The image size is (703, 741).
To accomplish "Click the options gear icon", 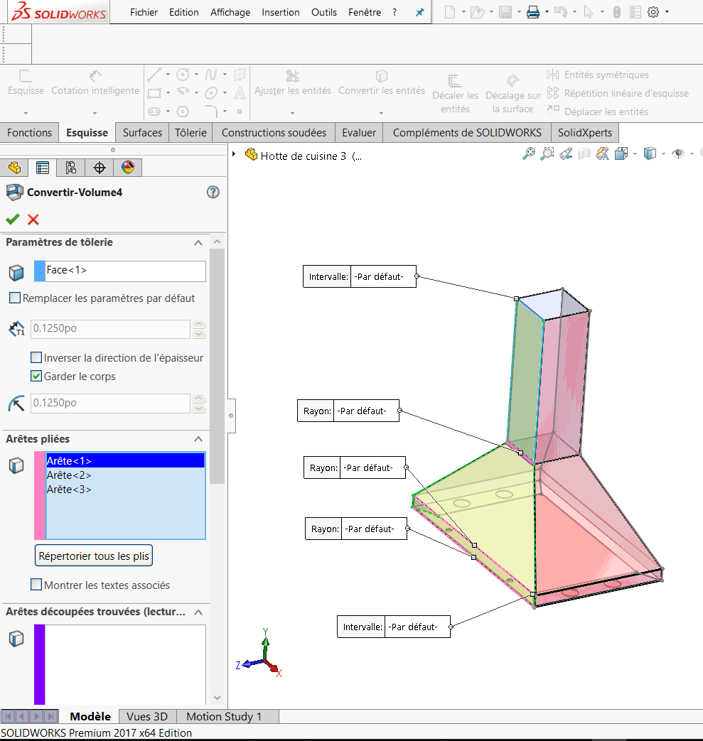I will 653,12.
